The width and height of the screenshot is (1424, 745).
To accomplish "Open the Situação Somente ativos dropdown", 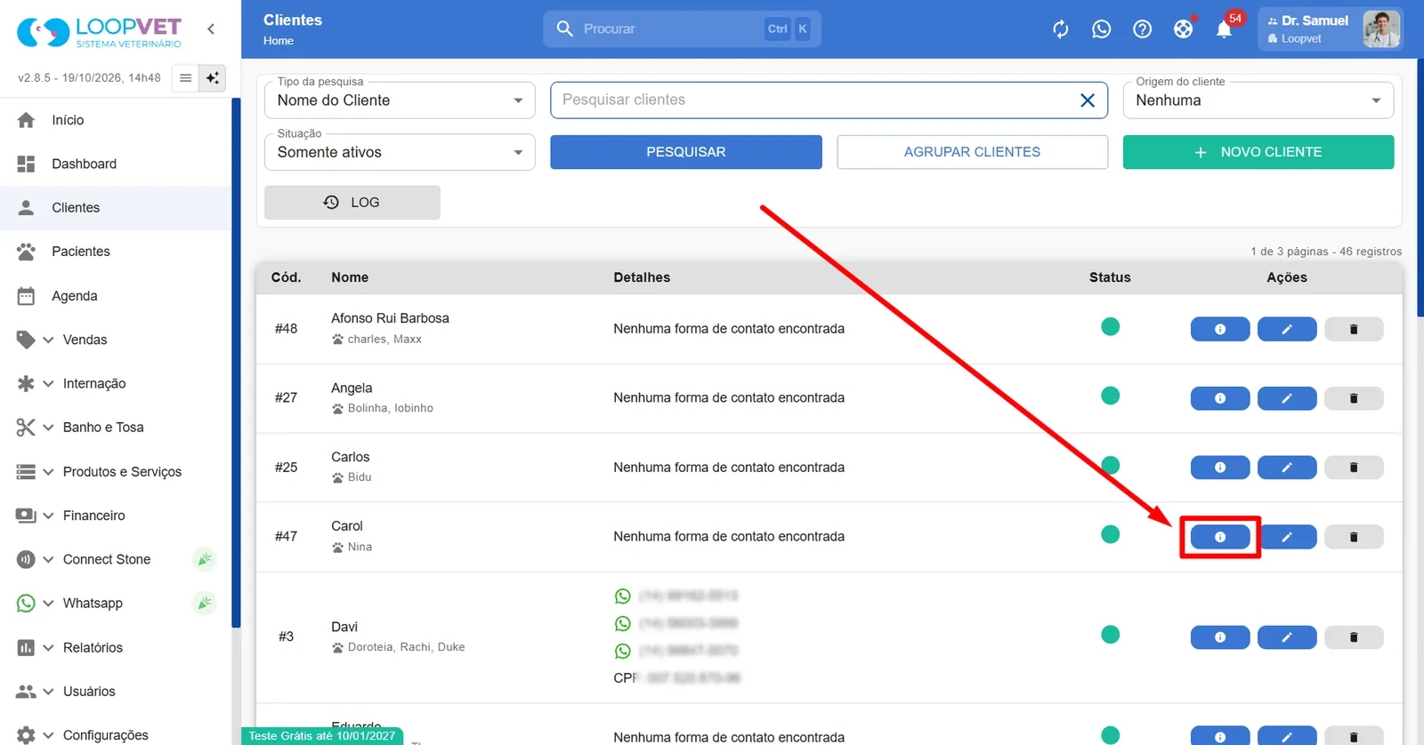I will click(400, 152).
